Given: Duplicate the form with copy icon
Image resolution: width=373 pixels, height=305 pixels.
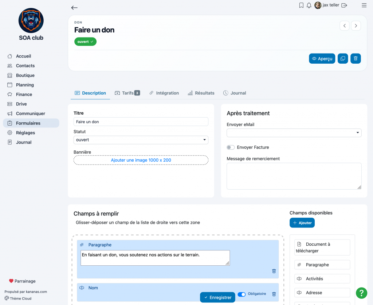Looking at the screenshot, I should [x=343, y=59].
